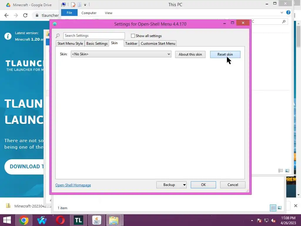Go to the Taskbar tab
The height and width of the screenshot is (226, 301).
131,44
